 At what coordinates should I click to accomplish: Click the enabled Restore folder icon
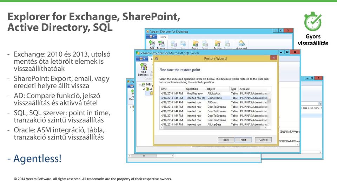pos(218,44)
